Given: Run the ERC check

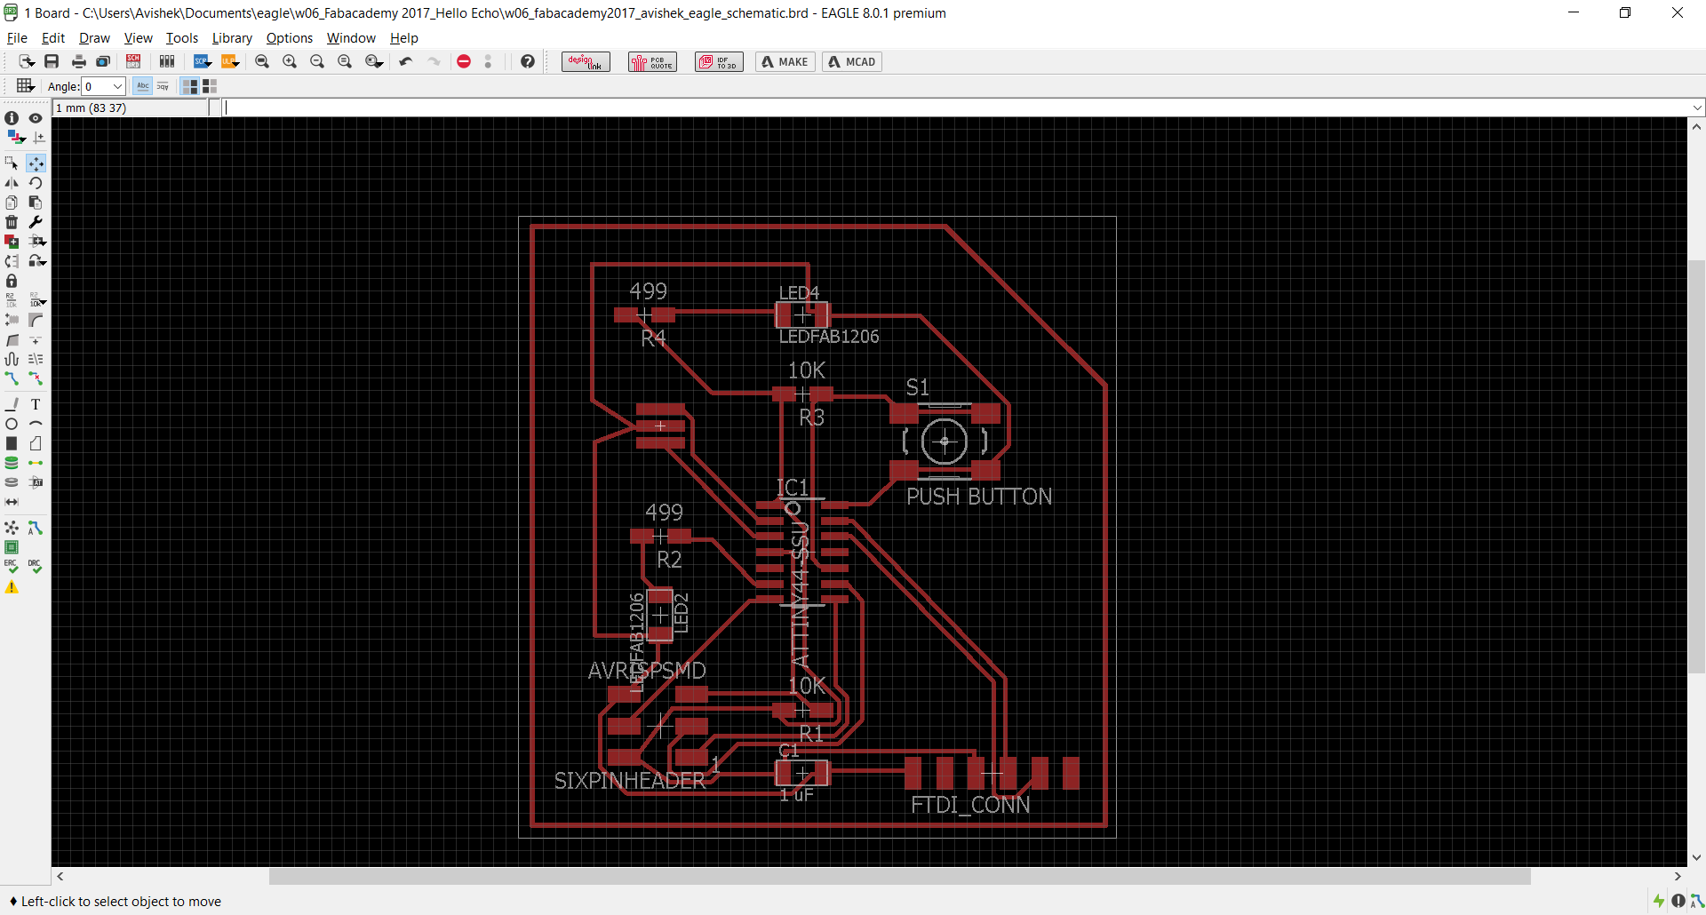Looking at the screenshot, I should tap(12, 567).
